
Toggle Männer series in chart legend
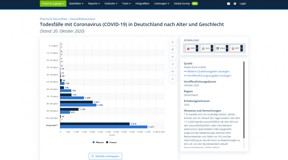[x=98, y=142]
